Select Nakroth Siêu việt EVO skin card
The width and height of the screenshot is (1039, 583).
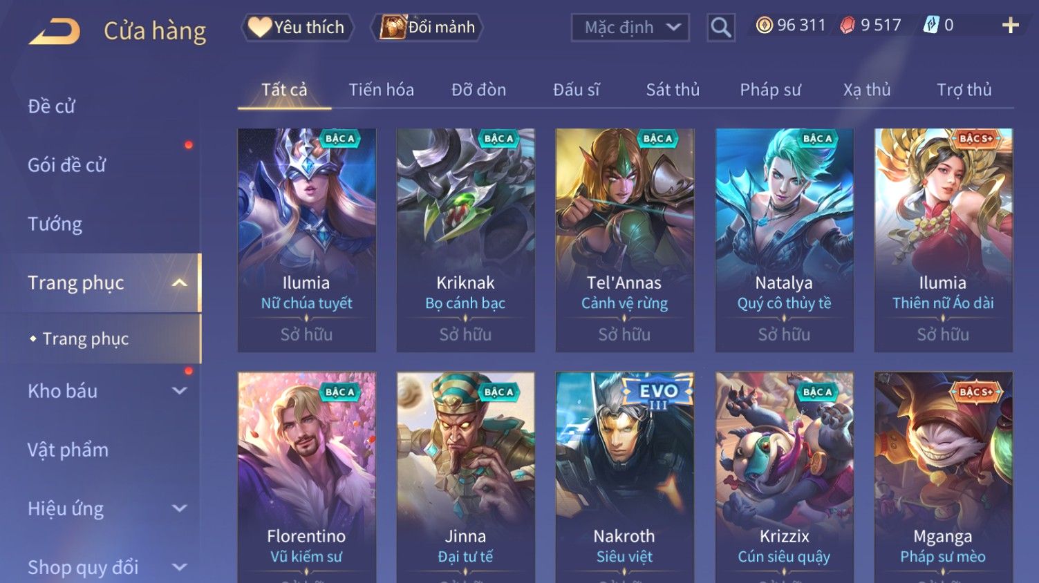pyautogui.click(x=624, y=477)
